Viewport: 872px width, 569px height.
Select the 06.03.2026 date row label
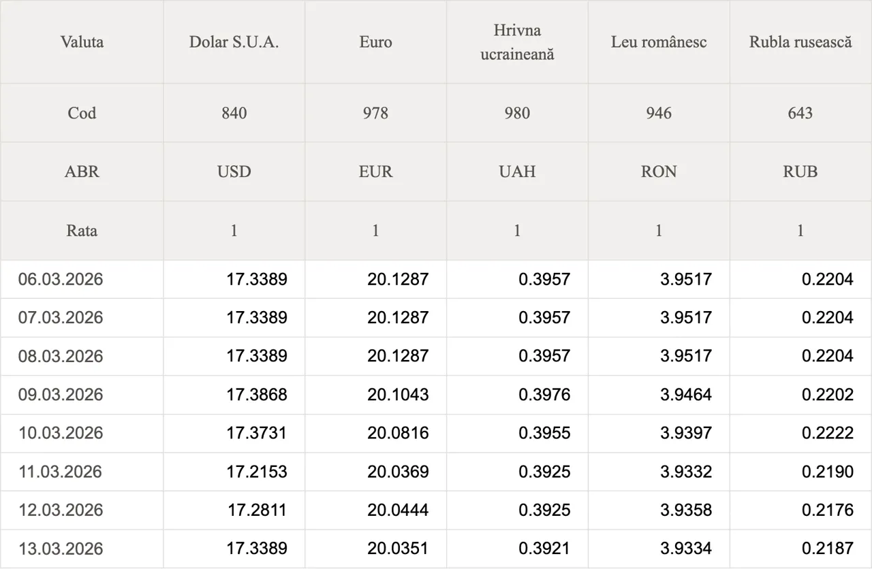[x=61, y=279]
